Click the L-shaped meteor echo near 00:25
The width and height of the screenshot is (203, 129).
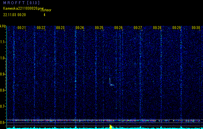click(111, 82)
